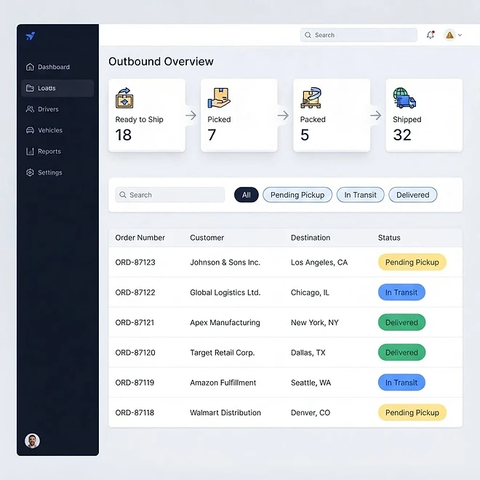480x480 pixels.
Task: Select customer Apex Manufacturing
Action: coord(225,322)
